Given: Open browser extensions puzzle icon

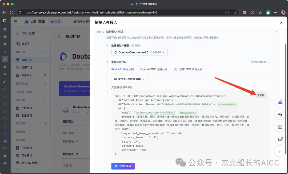Looking at the screenshot, I should coord(252,13).
